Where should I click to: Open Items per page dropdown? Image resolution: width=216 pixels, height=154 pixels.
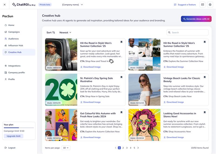point(66,148)
